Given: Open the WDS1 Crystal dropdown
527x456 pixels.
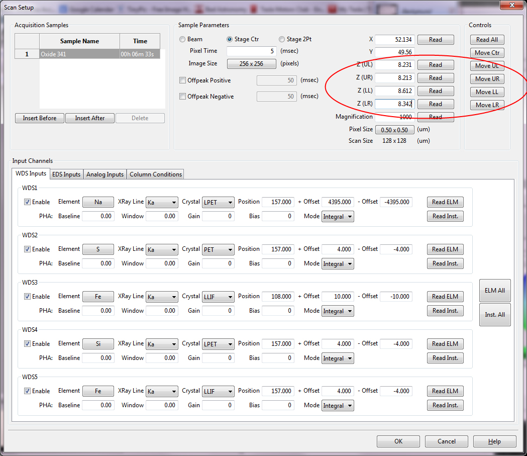Looking at the screenshot, I should 218,202.
